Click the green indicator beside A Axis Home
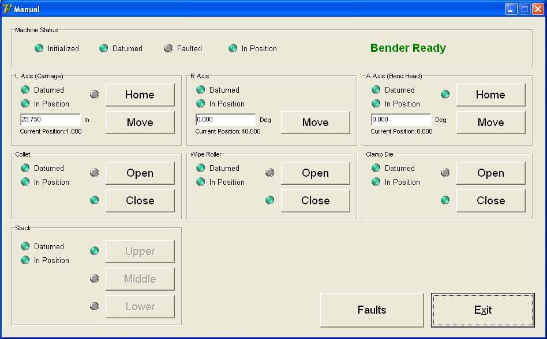 445,94
